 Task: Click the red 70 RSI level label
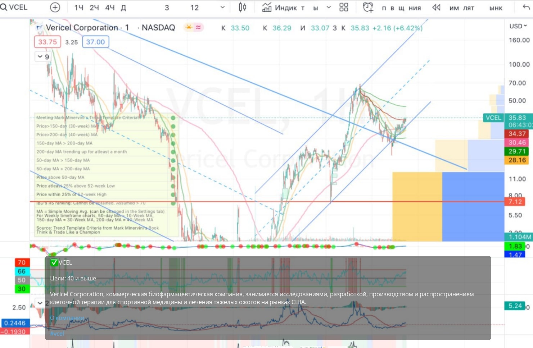pyautogui.click(x=22, y=262)
